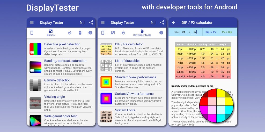Click the DIP / PX calculator header title
This screenshot has height=132, width=265.
[x=197, y=23]
